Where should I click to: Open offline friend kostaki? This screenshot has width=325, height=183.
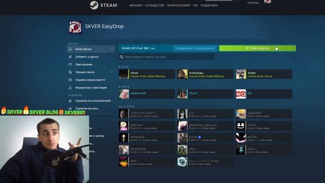205,138
